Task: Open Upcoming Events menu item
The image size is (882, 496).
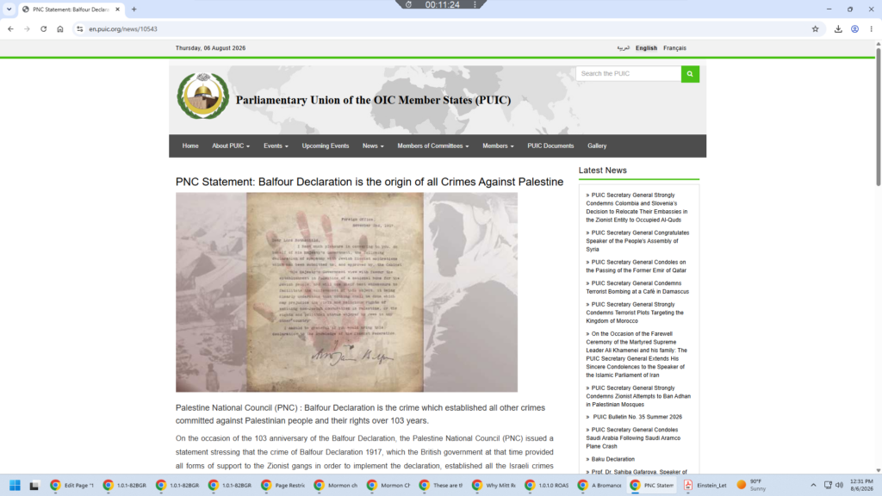Action: [x=325, y=146]
